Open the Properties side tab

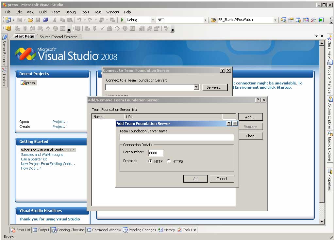330,180
